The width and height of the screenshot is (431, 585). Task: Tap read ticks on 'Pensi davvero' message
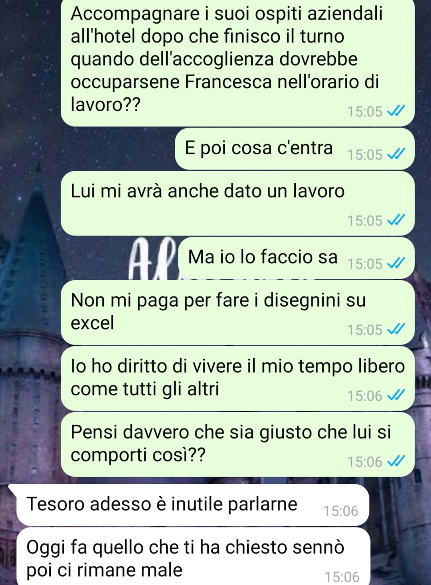(396, 461)
